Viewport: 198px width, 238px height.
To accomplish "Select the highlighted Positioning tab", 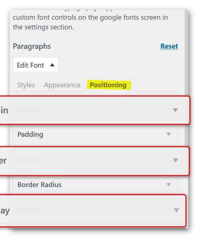I will click(108, 85).
